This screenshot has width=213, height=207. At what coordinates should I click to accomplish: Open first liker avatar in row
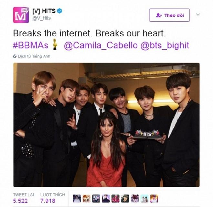(x=77, y=199)
